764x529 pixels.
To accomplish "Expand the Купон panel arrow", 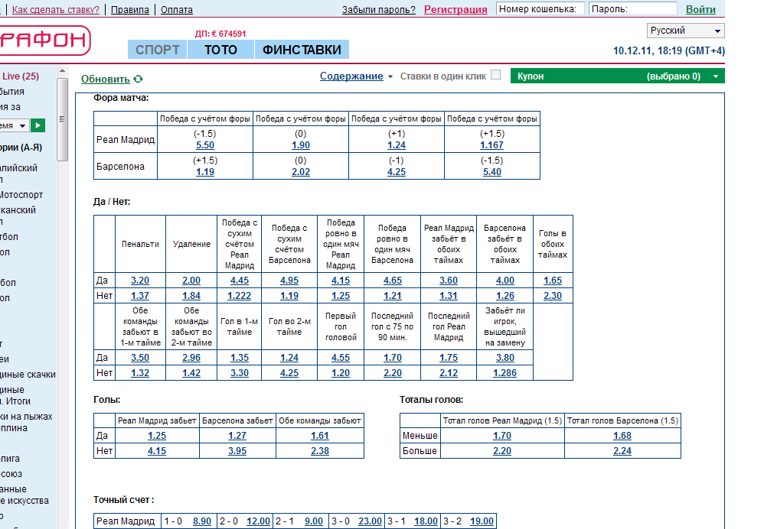I will click(716, 76).
